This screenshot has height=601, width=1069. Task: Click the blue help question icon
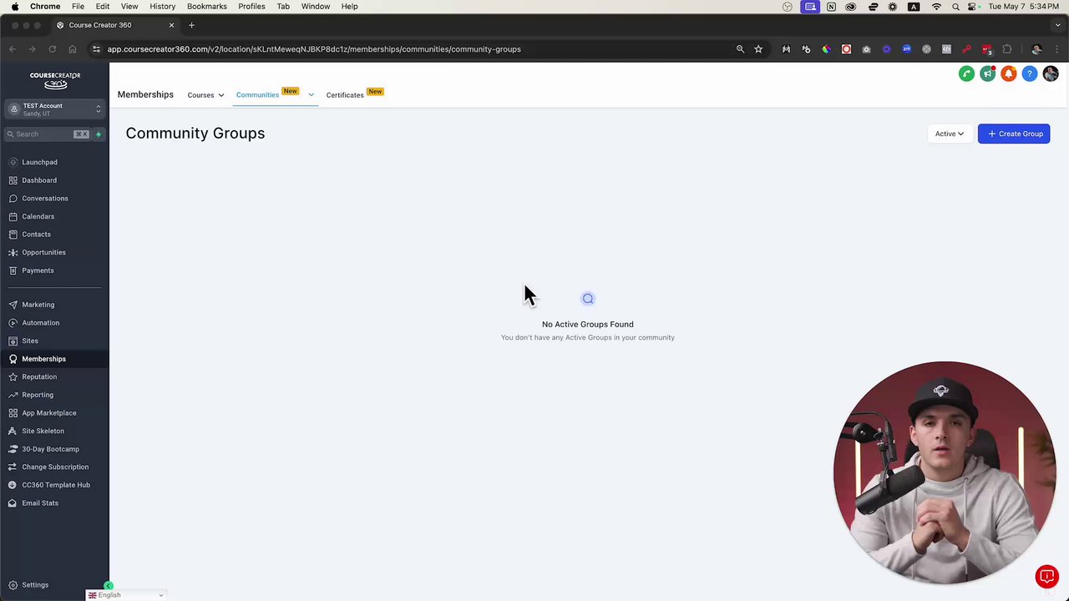coord(1029,74)
